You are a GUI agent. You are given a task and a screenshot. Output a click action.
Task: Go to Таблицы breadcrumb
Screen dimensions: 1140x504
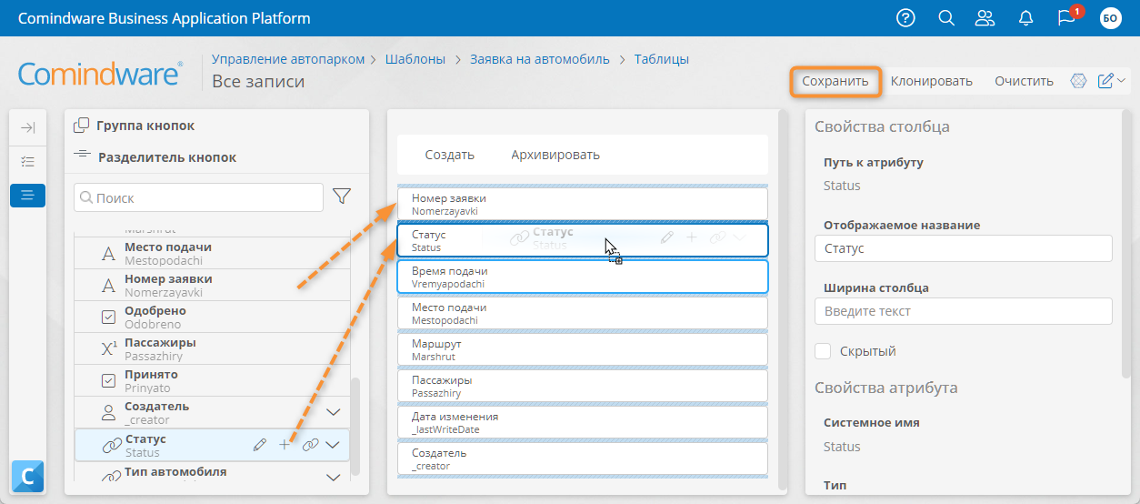(x=662, y=59)
